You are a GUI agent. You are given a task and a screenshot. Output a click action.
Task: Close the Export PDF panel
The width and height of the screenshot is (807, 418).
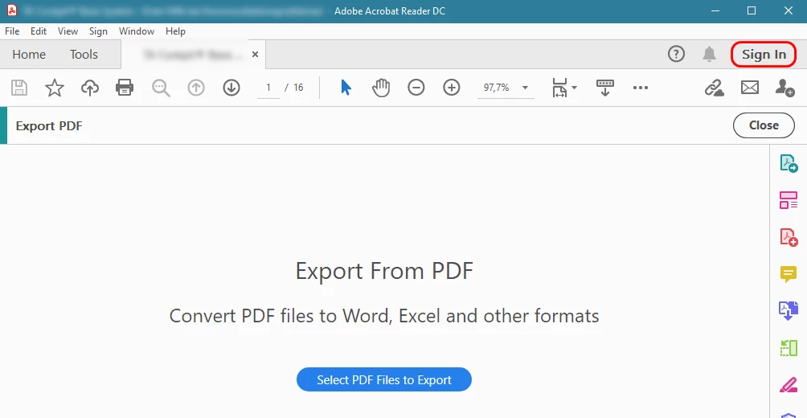[x=764, y=125]
